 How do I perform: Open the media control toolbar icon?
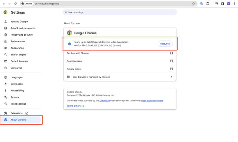217,4
